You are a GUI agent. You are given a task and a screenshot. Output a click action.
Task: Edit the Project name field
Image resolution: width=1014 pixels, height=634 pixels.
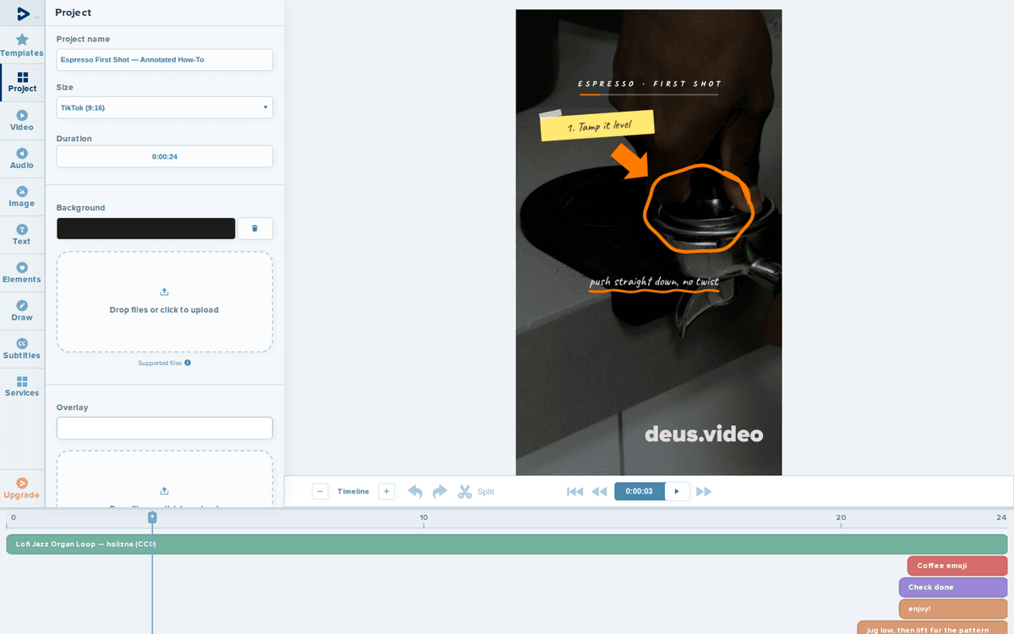(165, 60)
